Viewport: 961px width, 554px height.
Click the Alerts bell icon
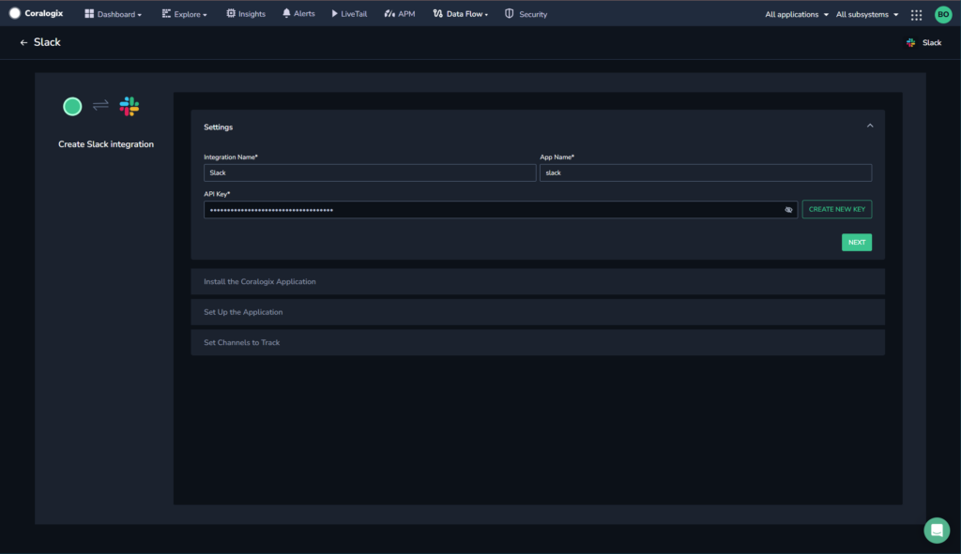pos(286,13)
